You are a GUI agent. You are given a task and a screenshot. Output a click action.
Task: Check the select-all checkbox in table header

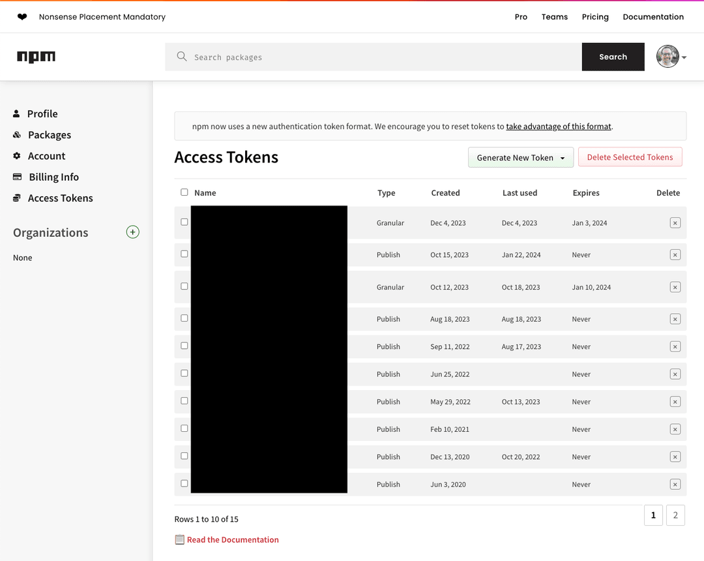(x=183, y=192)
